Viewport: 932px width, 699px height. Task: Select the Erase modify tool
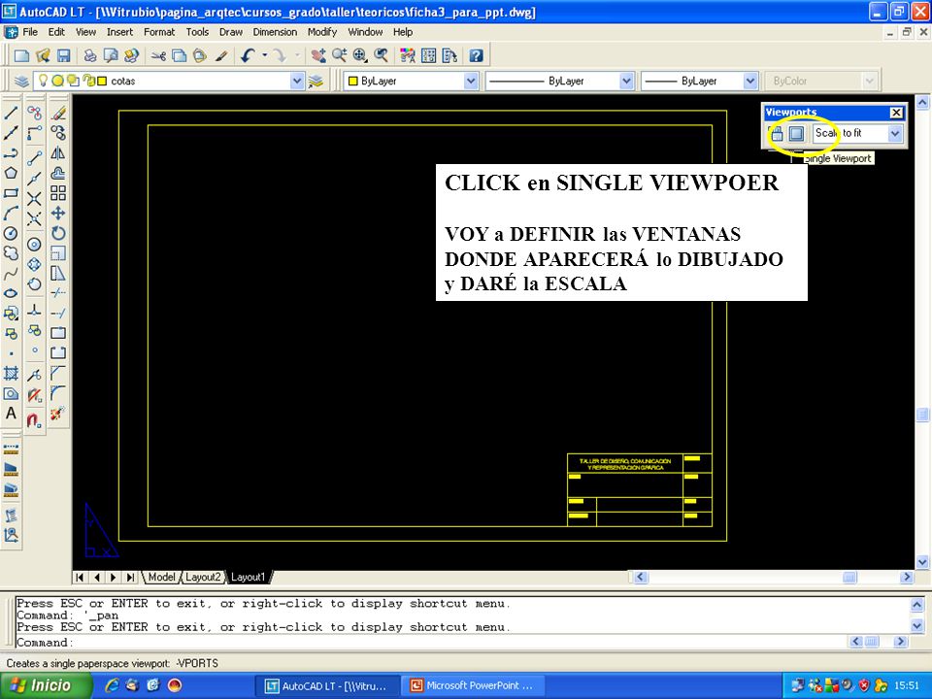(58, 113)
